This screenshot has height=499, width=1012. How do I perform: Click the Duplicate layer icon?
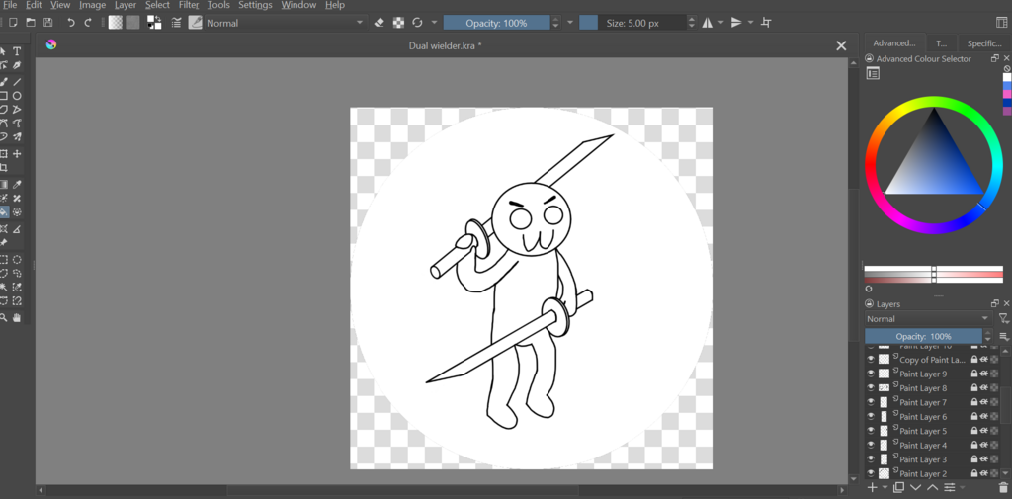point(898,487)
